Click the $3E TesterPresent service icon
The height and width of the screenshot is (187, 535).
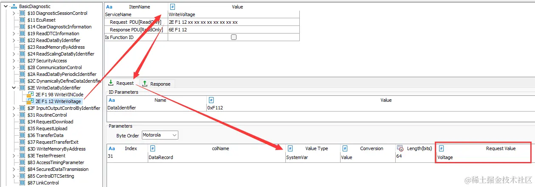pos(22,156)
